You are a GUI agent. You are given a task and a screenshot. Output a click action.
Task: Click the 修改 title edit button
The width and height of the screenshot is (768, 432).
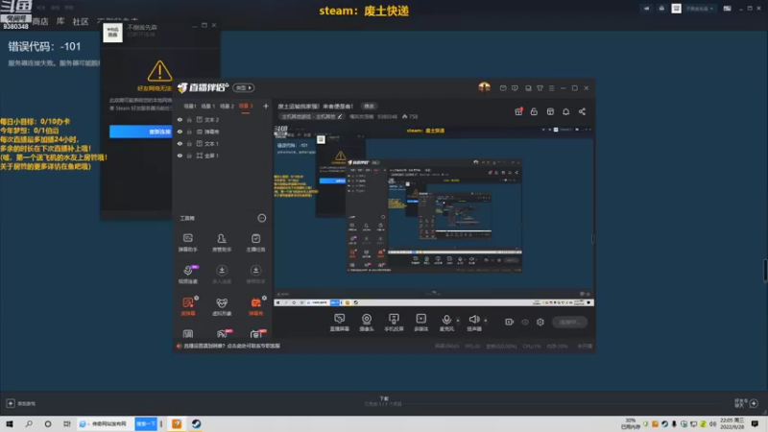369,107
